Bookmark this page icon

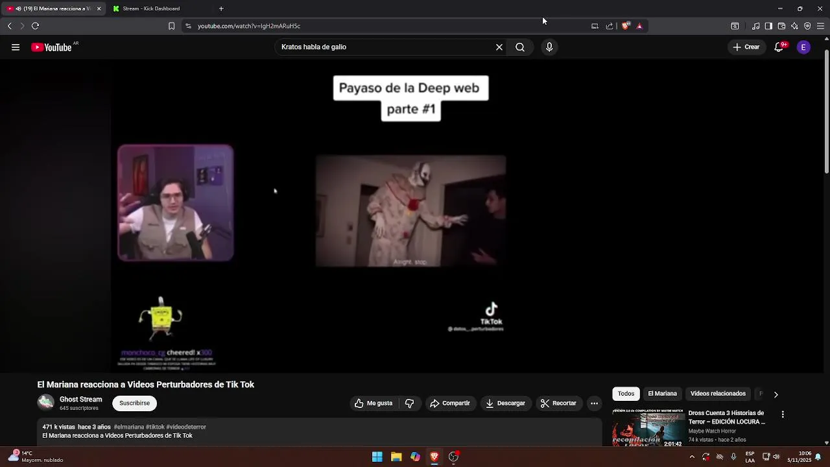coord(171,26)
